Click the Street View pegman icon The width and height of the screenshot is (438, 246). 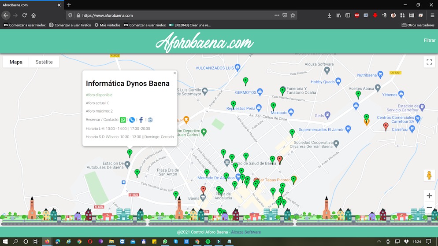pos(429,175)
